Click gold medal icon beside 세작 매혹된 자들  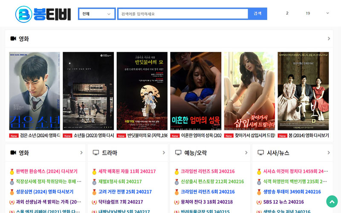pyautogui.click(x=94, y=172)
